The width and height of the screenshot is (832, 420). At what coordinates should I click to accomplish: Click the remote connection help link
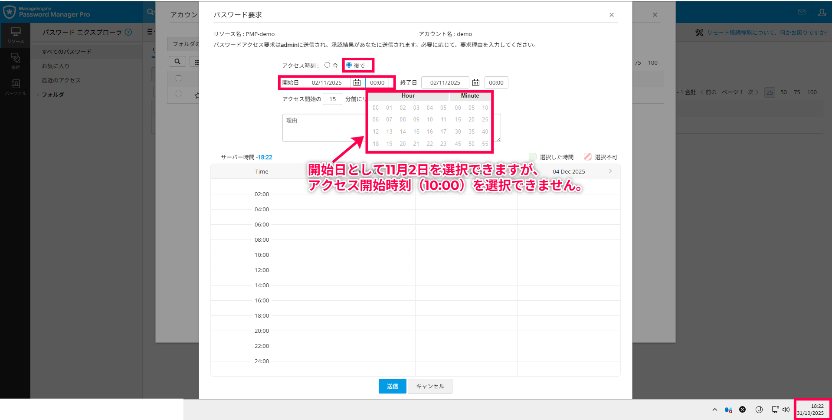point(767,33)
